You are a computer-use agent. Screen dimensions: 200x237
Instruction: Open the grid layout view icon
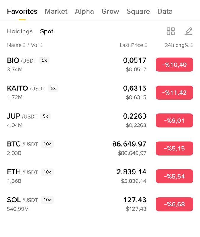pos(171,31)
